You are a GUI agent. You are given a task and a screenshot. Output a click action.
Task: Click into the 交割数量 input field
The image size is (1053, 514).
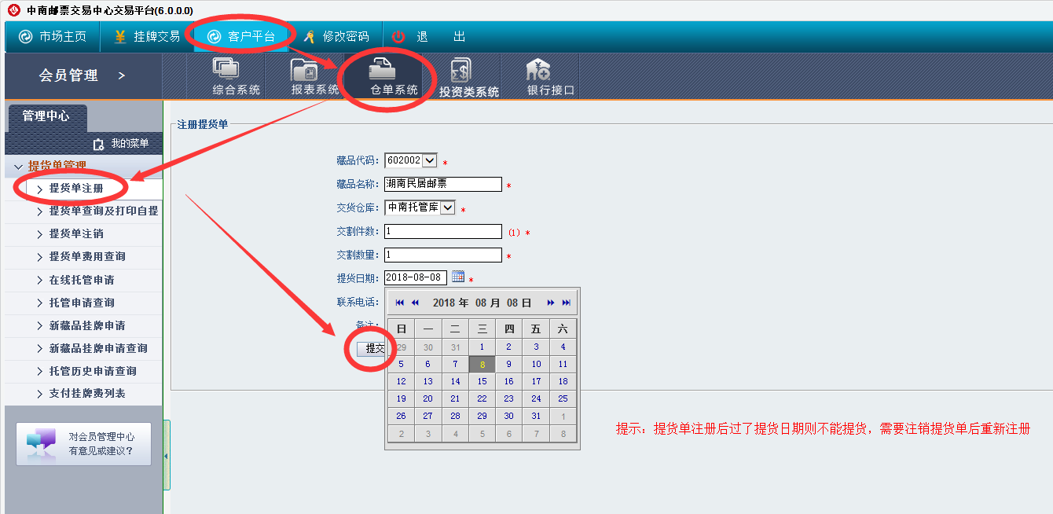coord(442,255)
